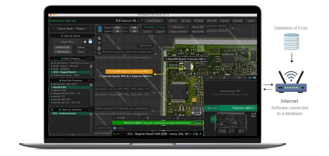
Task: Click the Pos y value field
Action: pyautogui.click(x=134, y=31)
